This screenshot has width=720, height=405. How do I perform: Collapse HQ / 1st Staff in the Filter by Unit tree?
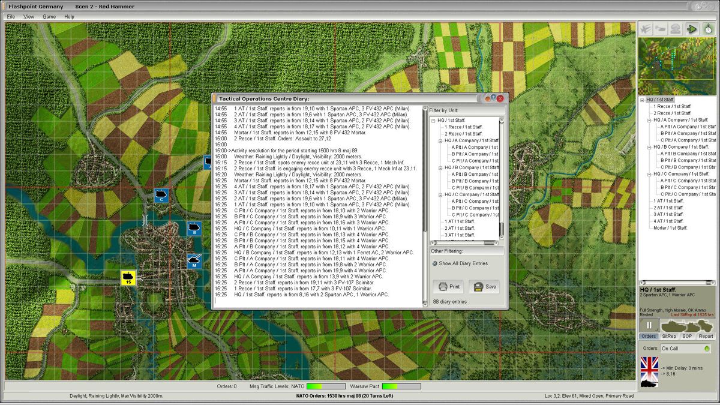[x=432, y=120]
